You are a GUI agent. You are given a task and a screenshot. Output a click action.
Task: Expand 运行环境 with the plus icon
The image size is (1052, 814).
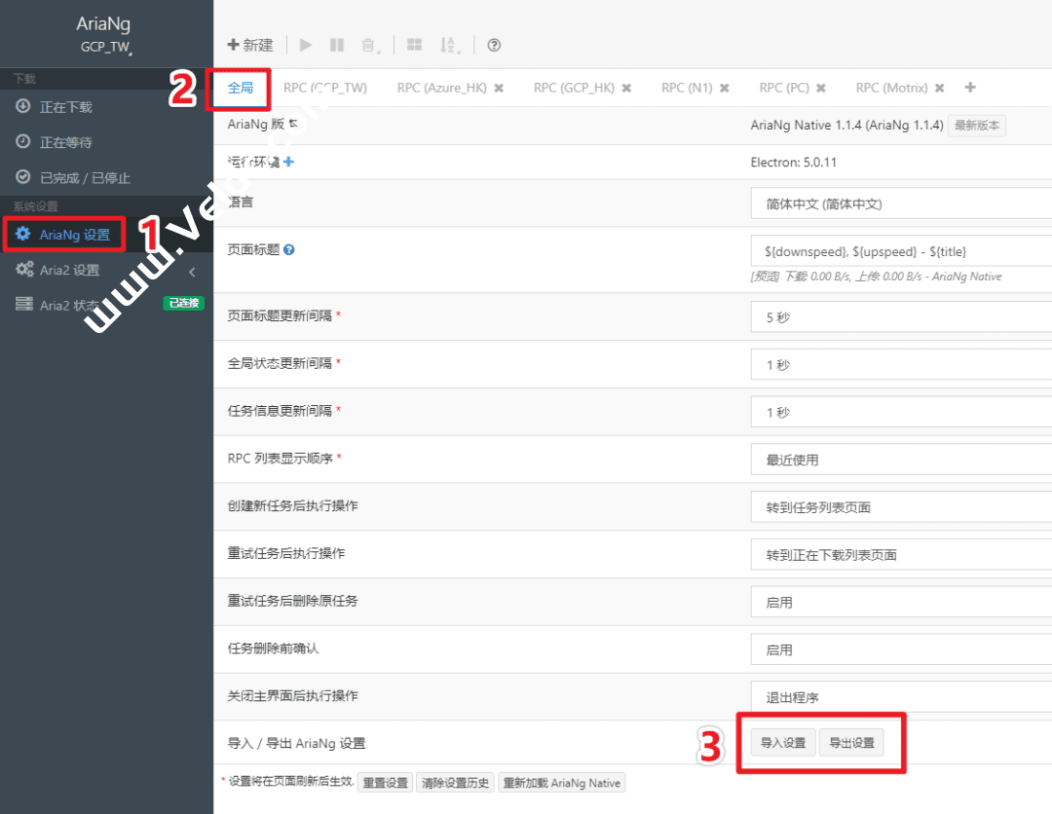click(288, 162)
